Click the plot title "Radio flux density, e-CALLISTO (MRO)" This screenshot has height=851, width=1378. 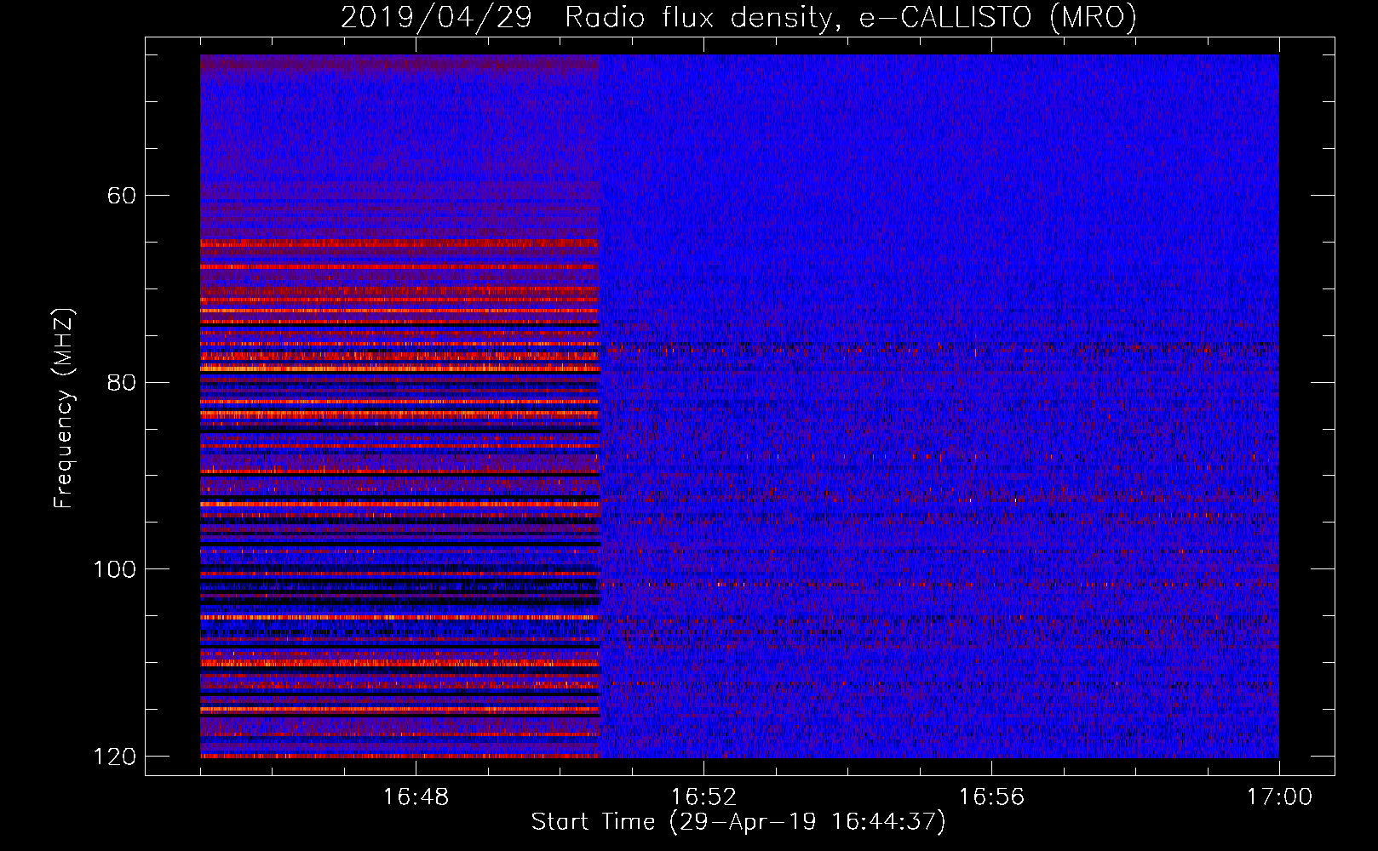pyautogui.click(x=851, y=18)
